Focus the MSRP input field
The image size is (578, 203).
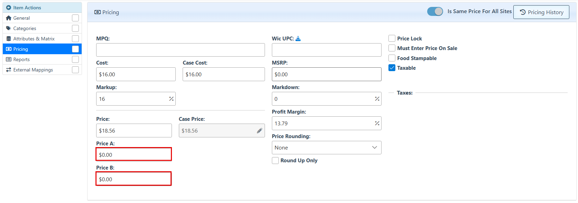[326, 75]
